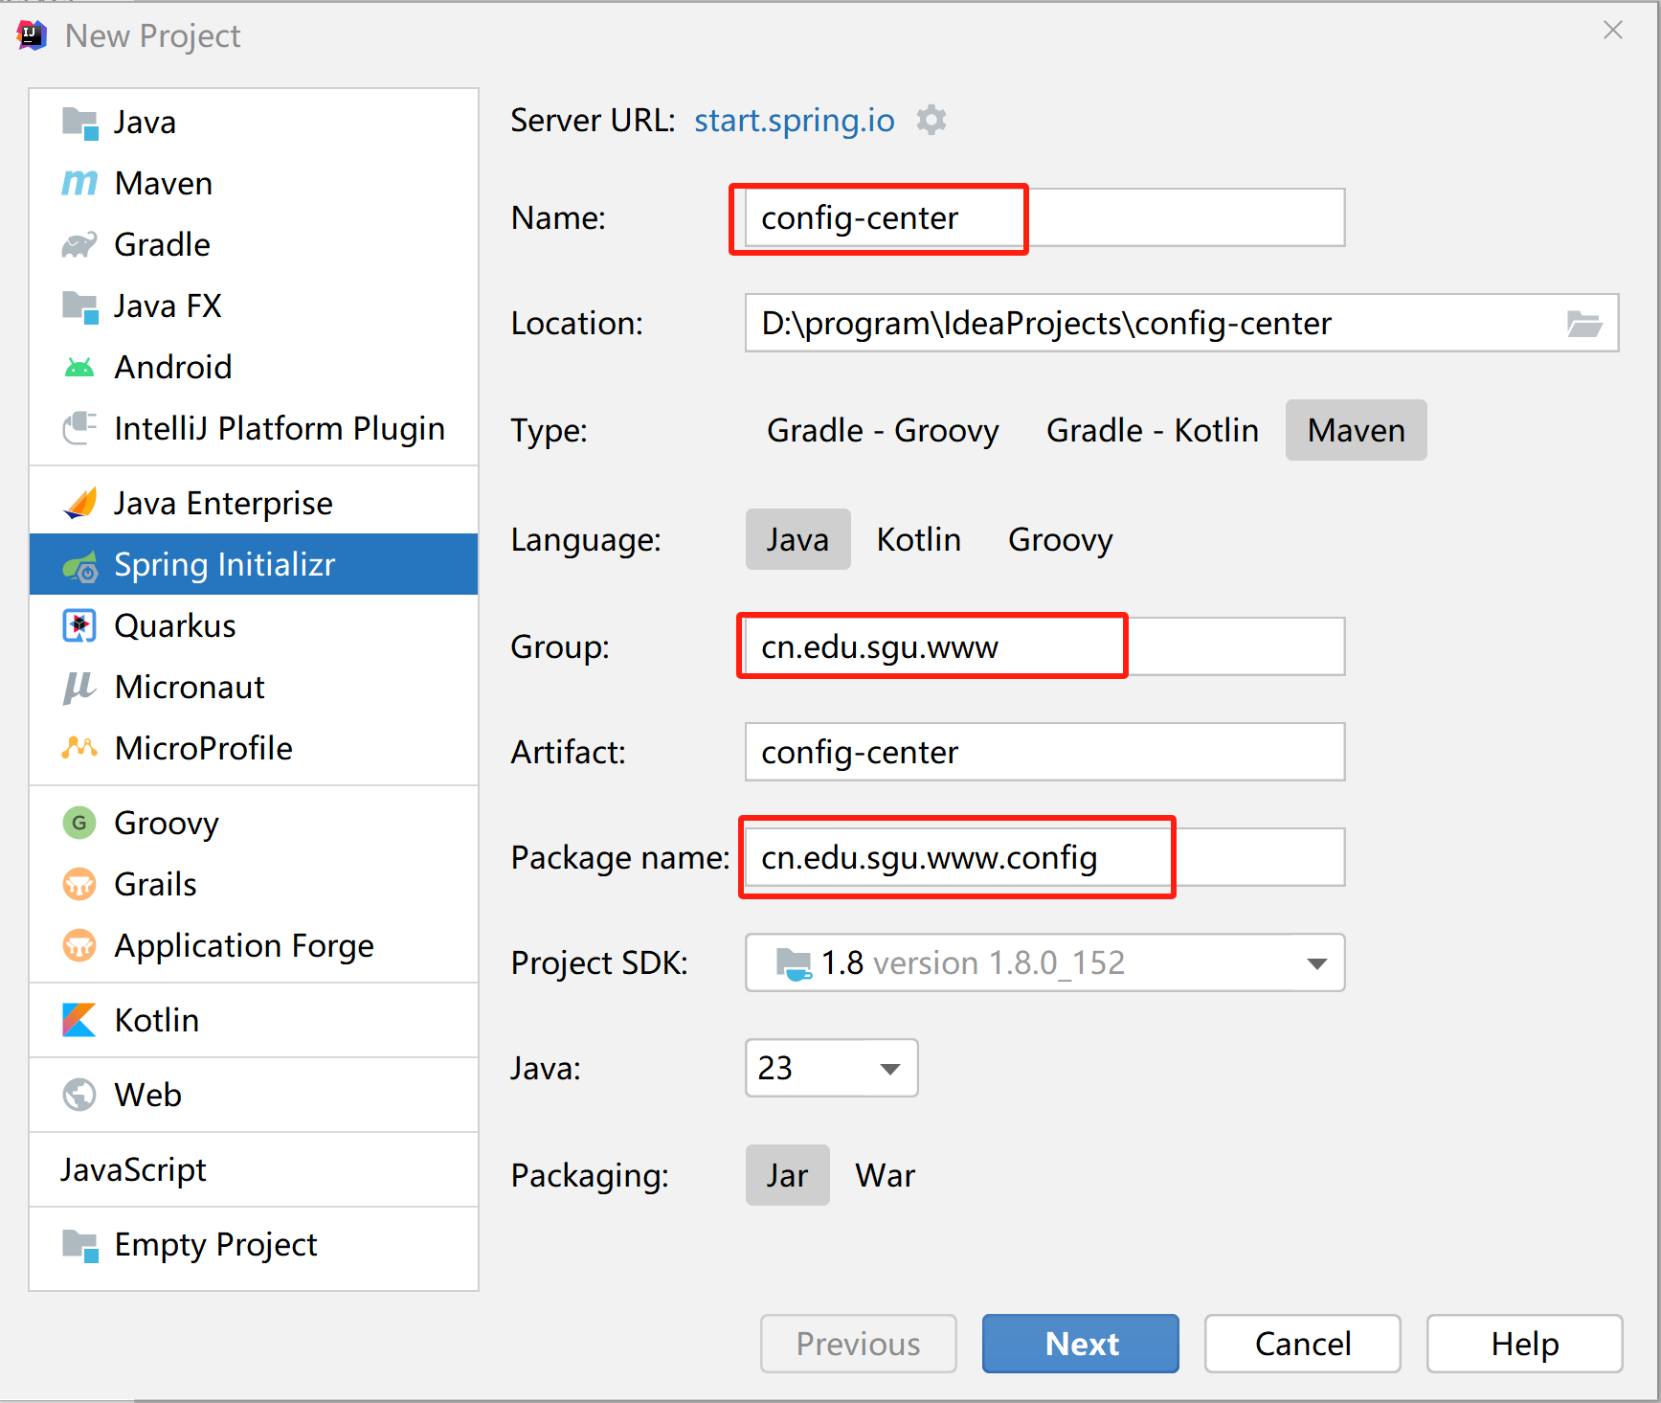The height and width of the screenshot is (1403, 1661).
Task: Click the green Groovy G icon
Action: 79,823
